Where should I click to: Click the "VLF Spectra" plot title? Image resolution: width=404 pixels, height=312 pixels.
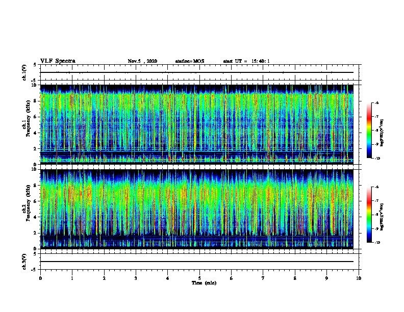(58, 61)
